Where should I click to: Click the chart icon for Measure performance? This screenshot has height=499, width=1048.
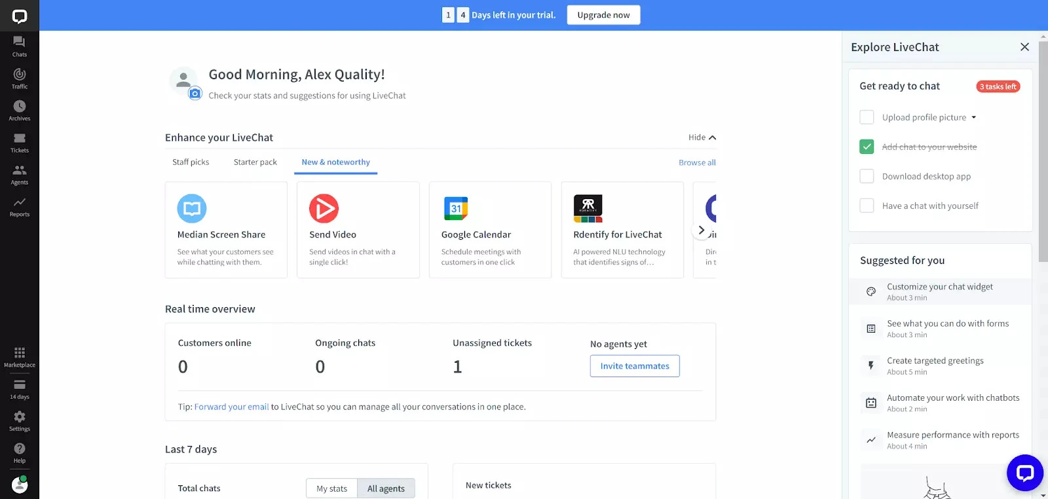871,440
